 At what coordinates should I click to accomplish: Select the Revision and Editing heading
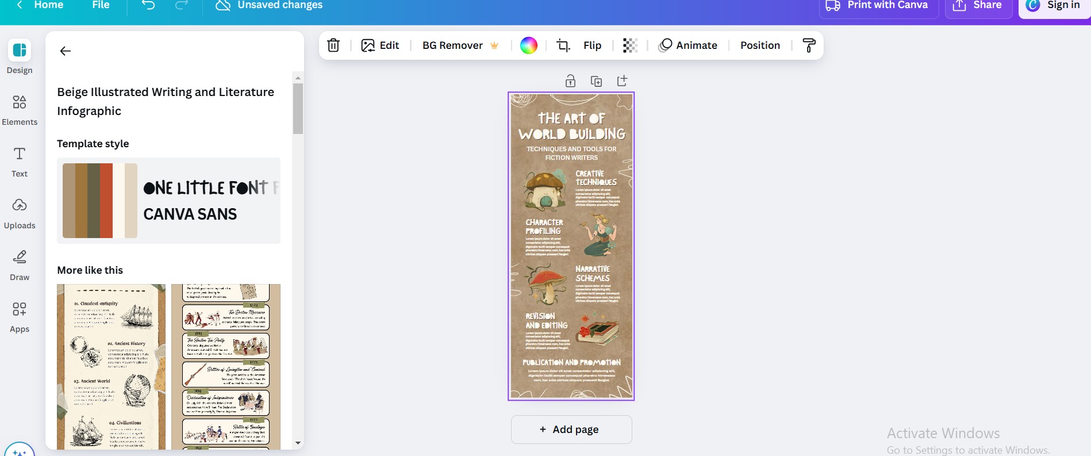click(x=546, y=321)
